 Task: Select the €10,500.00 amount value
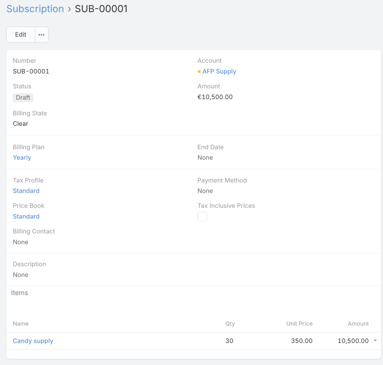click(x=215, y=97)
